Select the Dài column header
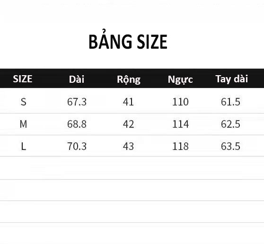 click(77, 79)
